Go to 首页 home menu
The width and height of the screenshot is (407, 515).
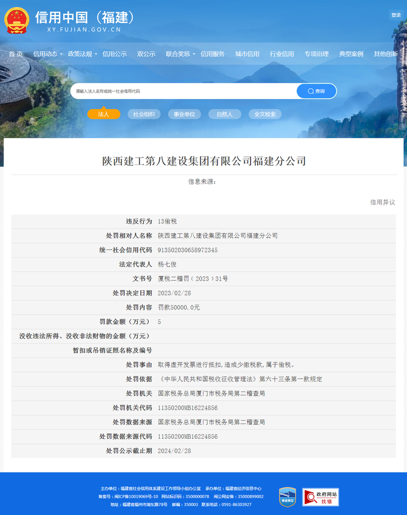pos(16,54)
